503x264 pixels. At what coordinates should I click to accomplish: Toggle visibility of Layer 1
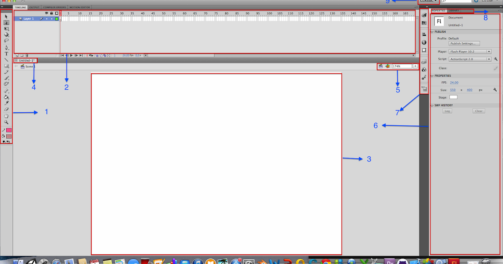click(x=47, y=19)
